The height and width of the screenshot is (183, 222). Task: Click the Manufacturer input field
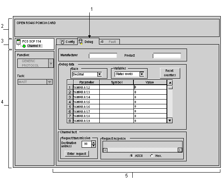[x=103, y=55]
